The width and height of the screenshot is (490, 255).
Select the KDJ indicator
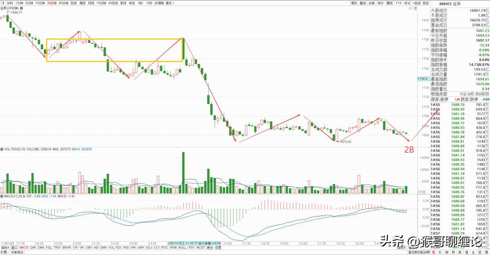click(x=149, y=247)
